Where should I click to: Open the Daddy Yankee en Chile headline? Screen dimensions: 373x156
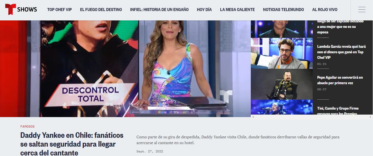[72, 144]
